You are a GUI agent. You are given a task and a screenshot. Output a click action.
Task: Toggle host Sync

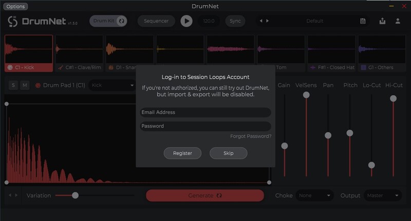[235, 21]
